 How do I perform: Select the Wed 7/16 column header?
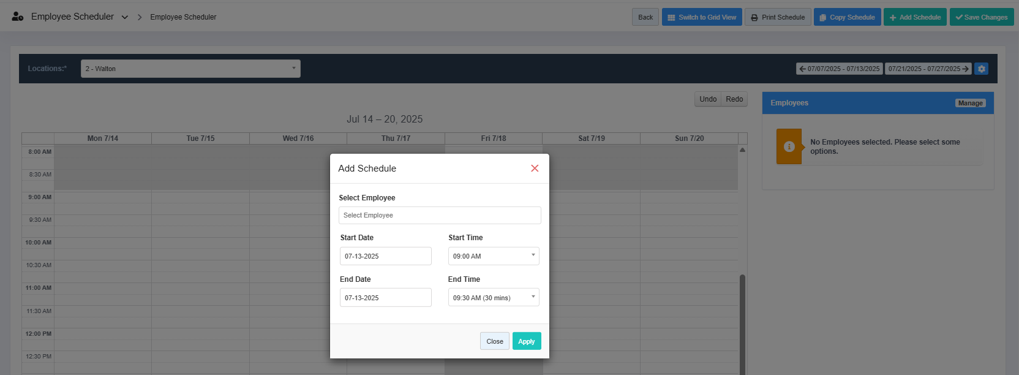[298, 138]
